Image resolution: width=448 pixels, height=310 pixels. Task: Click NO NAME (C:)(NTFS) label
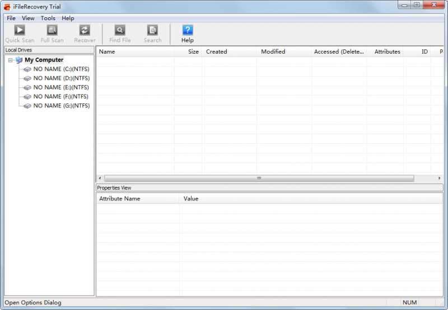[62, 69]
